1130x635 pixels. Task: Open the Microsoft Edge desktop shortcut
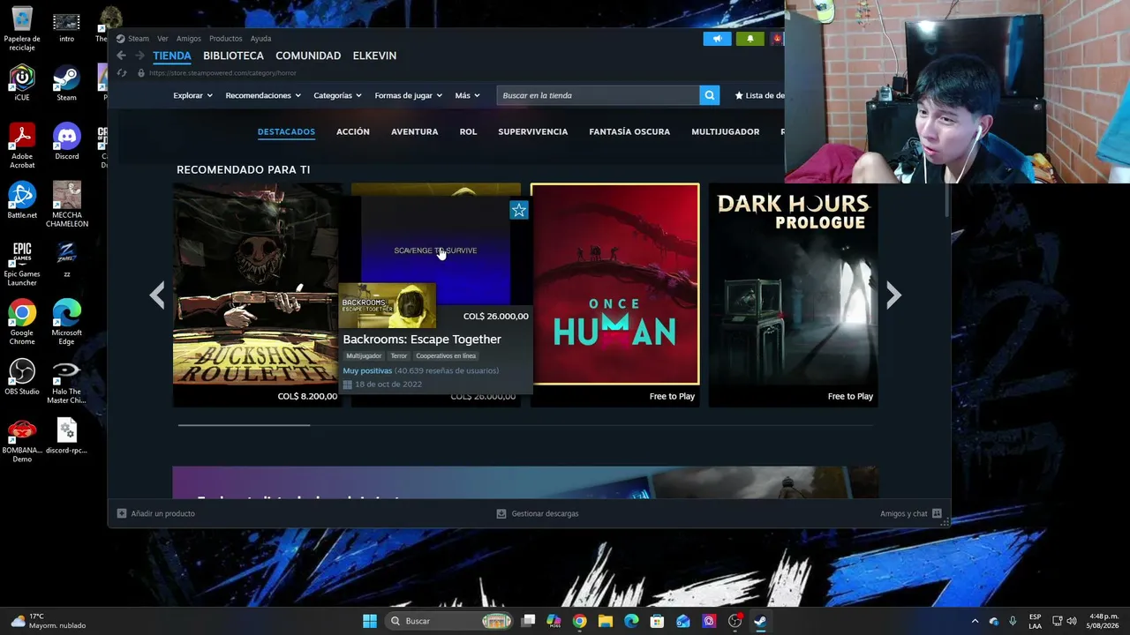66,322
